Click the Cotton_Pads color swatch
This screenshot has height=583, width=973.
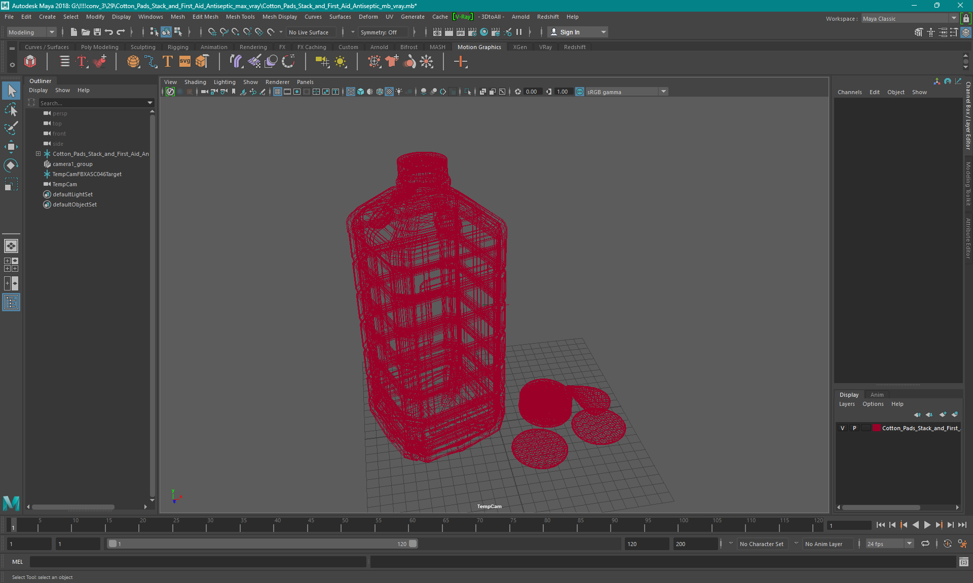(875, 428)
